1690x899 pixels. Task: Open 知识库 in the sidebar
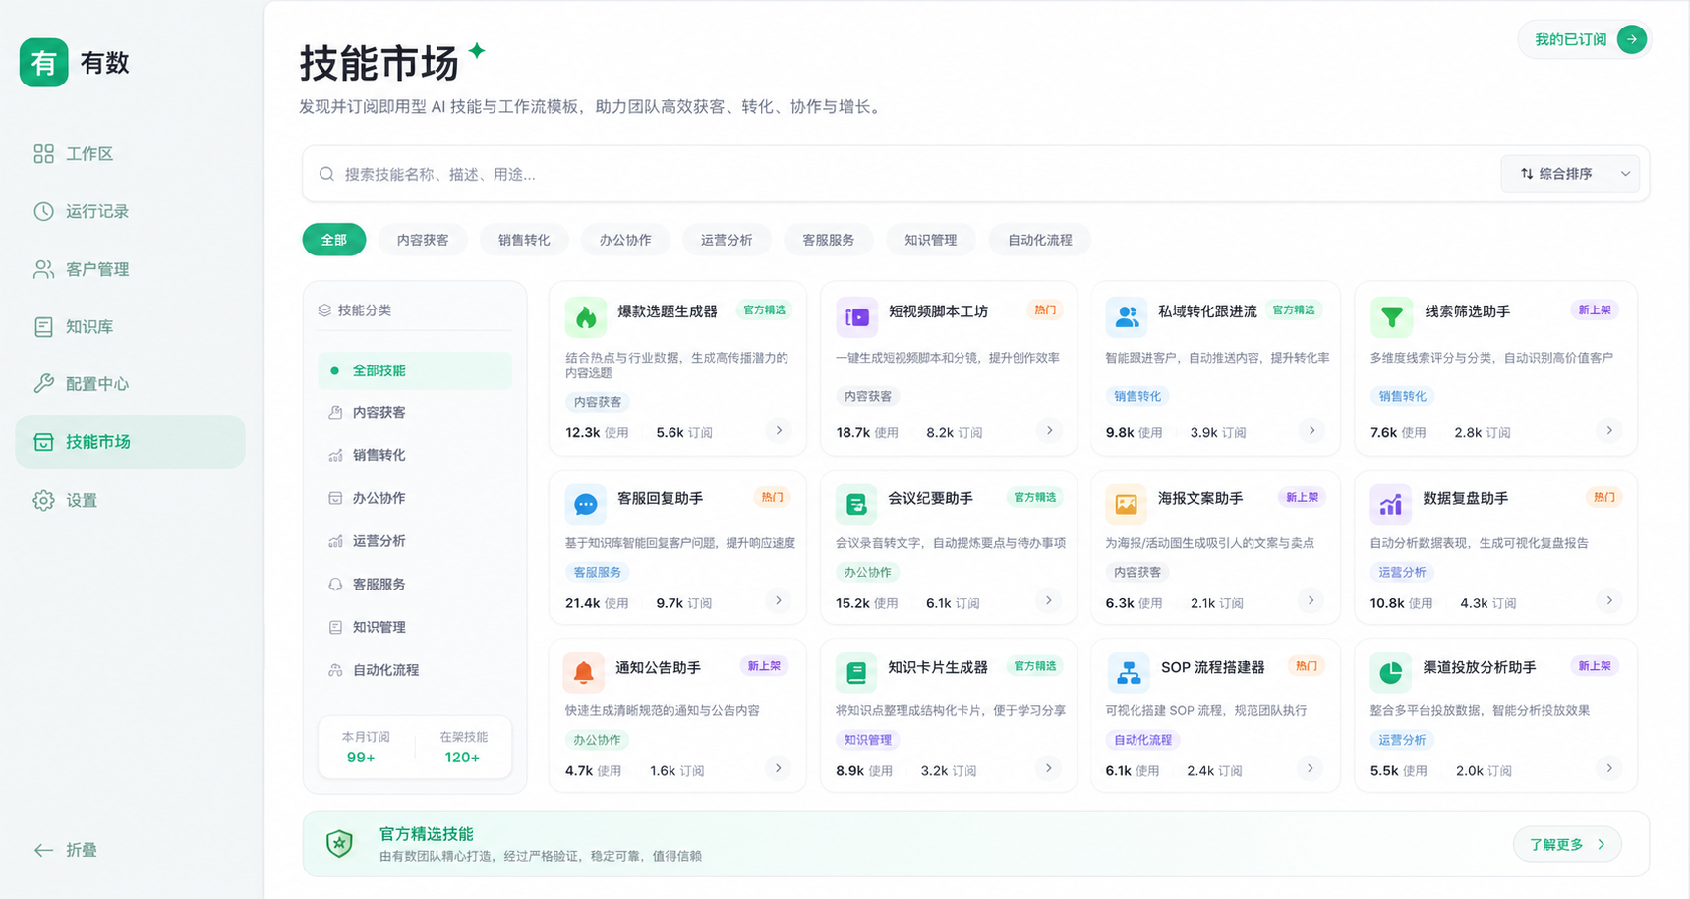[x=131, y=327]
